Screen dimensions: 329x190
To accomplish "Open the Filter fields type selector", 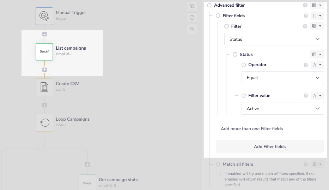I will pos(317,16).
